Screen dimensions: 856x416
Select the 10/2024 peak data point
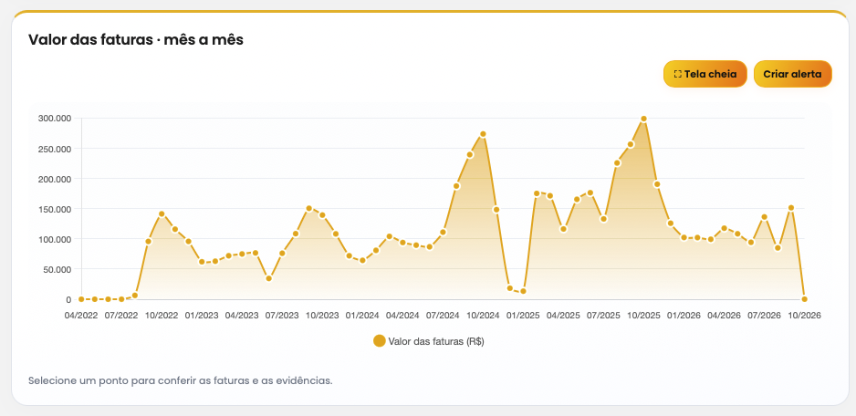(483, 134)
